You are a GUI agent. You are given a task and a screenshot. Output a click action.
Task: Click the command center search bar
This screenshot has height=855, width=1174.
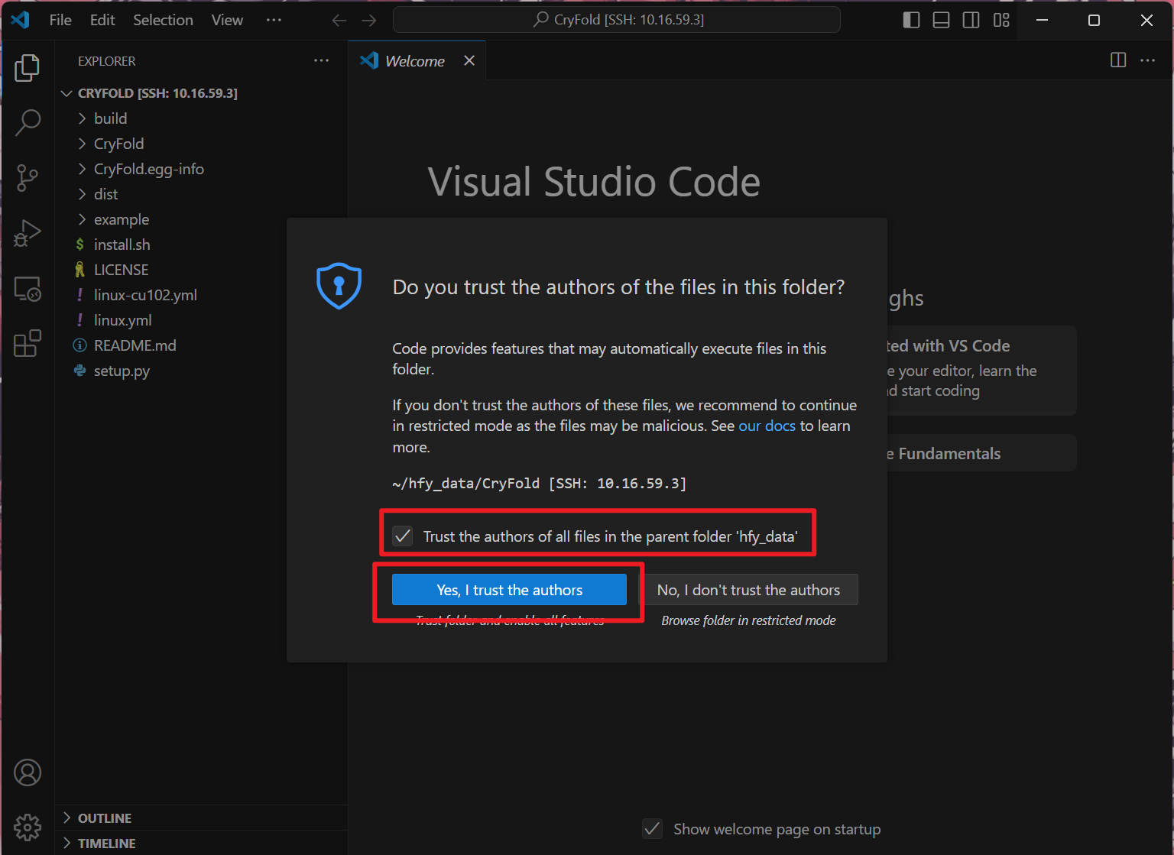[x=616, y=19]
